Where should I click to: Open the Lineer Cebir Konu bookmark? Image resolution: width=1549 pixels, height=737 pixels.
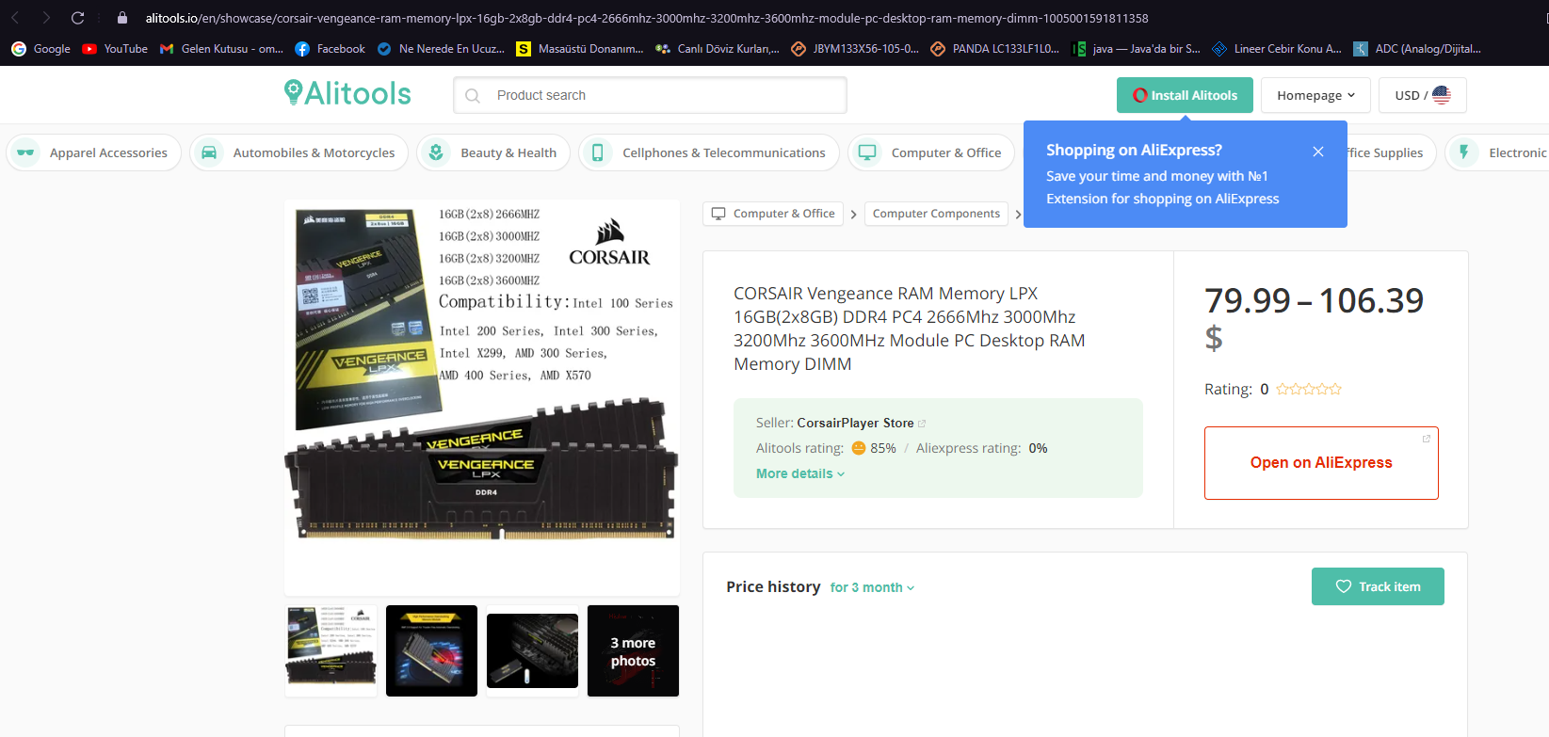(1277, 49)
